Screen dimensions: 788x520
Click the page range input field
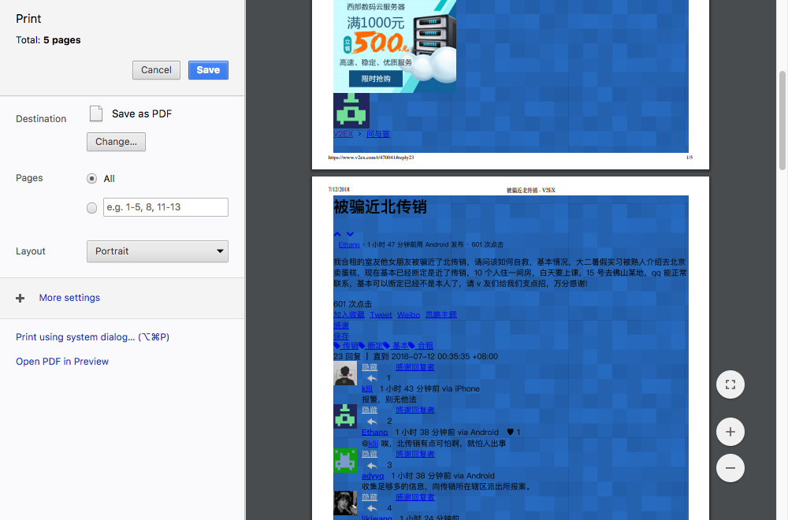(x=165, y=207)
